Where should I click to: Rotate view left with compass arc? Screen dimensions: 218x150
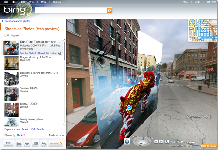tap(135, 137)
